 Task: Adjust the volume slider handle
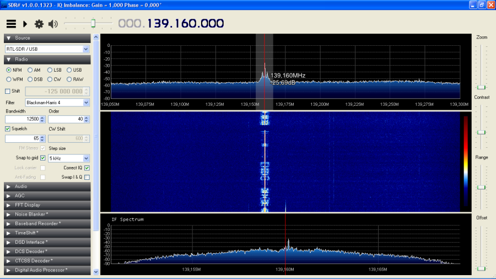(x=93, y=23)
